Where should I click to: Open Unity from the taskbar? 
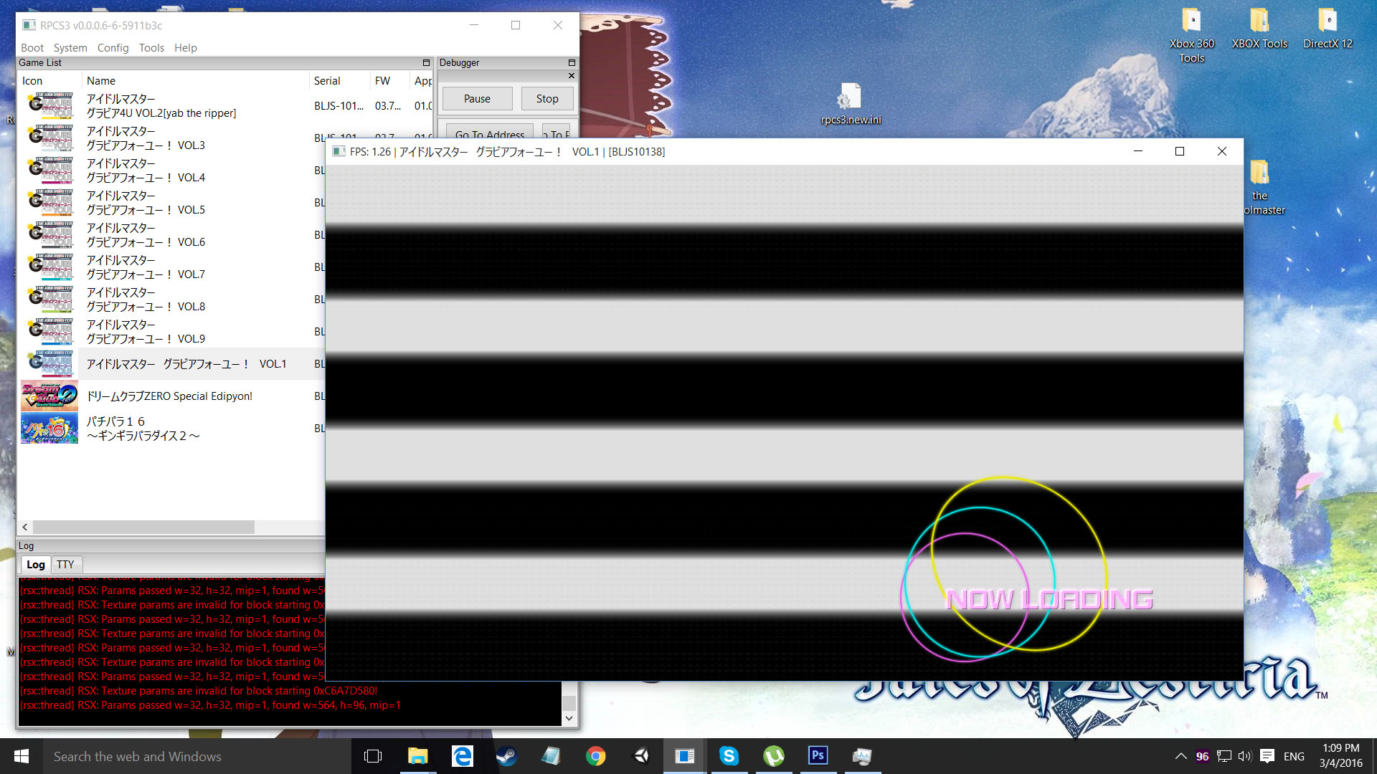pyautogui.click(x=640, y=756)
